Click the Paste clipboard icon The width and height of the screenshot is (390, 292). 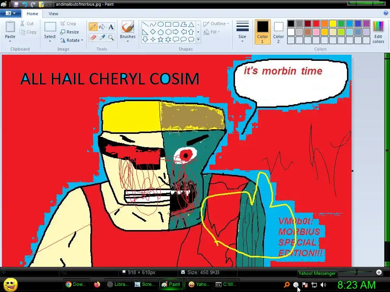[x=10, y=27]
